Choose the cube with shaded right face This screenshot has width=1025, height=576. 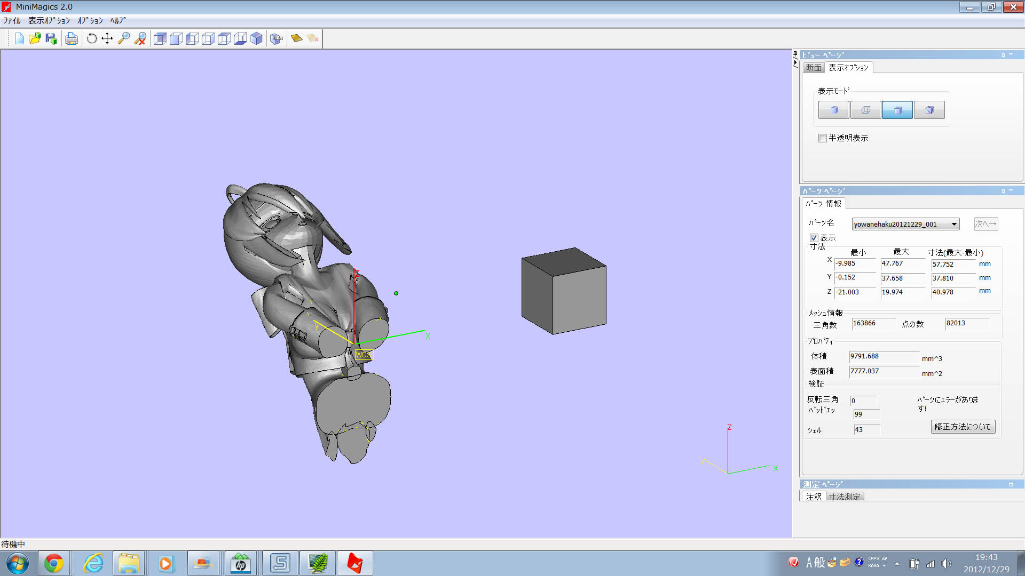click(x=208, y=38)
